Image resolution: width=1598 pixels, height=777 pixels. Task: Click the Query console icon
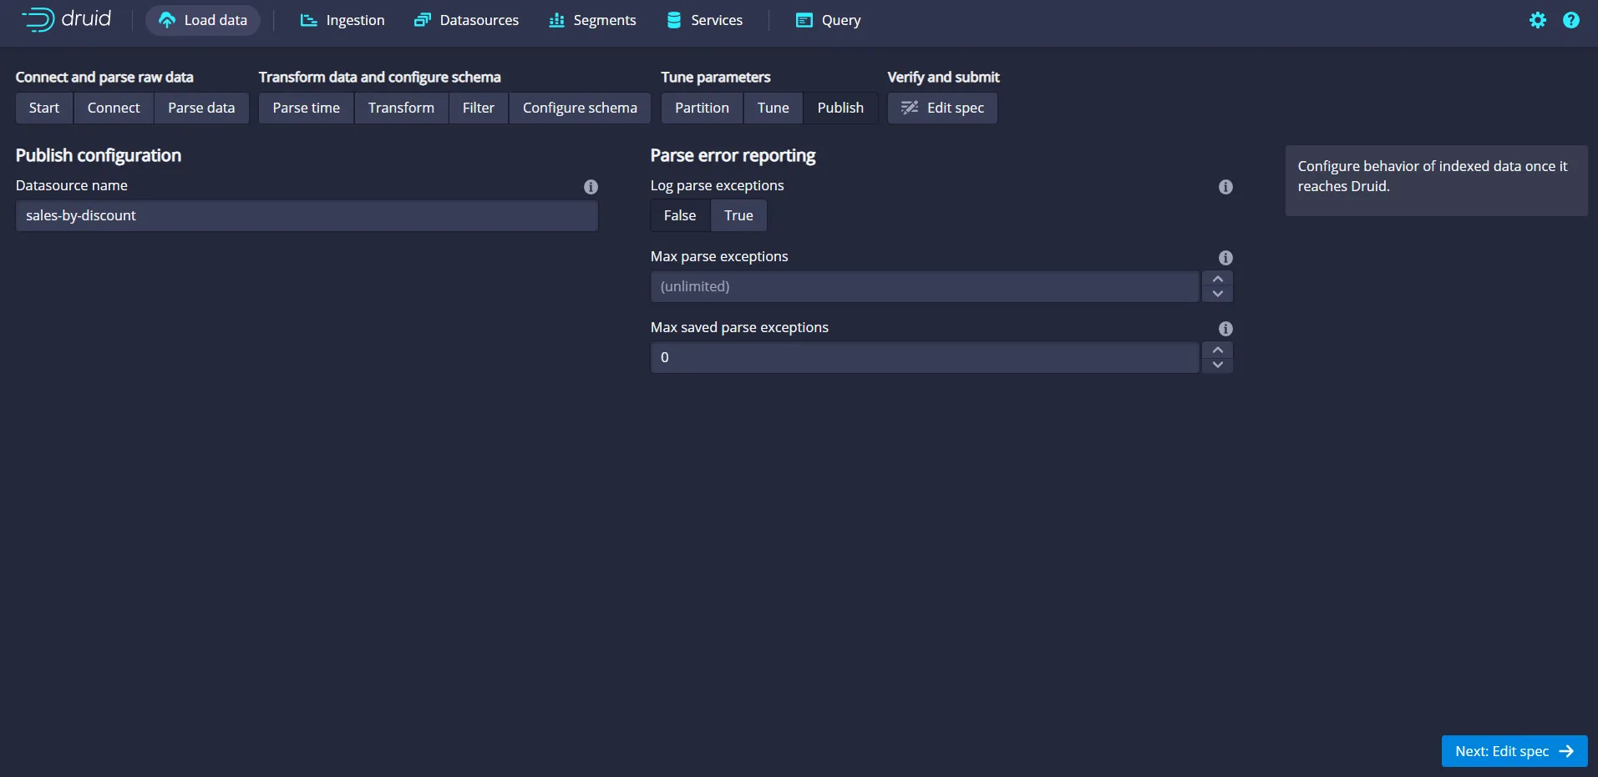coord(804,19)
